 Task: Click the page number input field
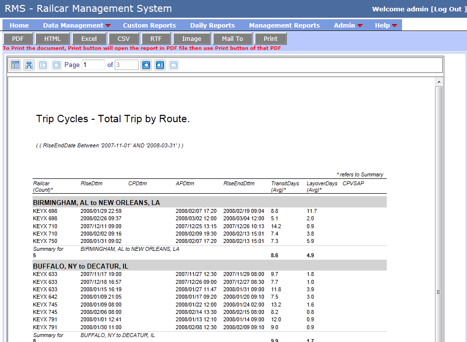click(x=93, y=65)
